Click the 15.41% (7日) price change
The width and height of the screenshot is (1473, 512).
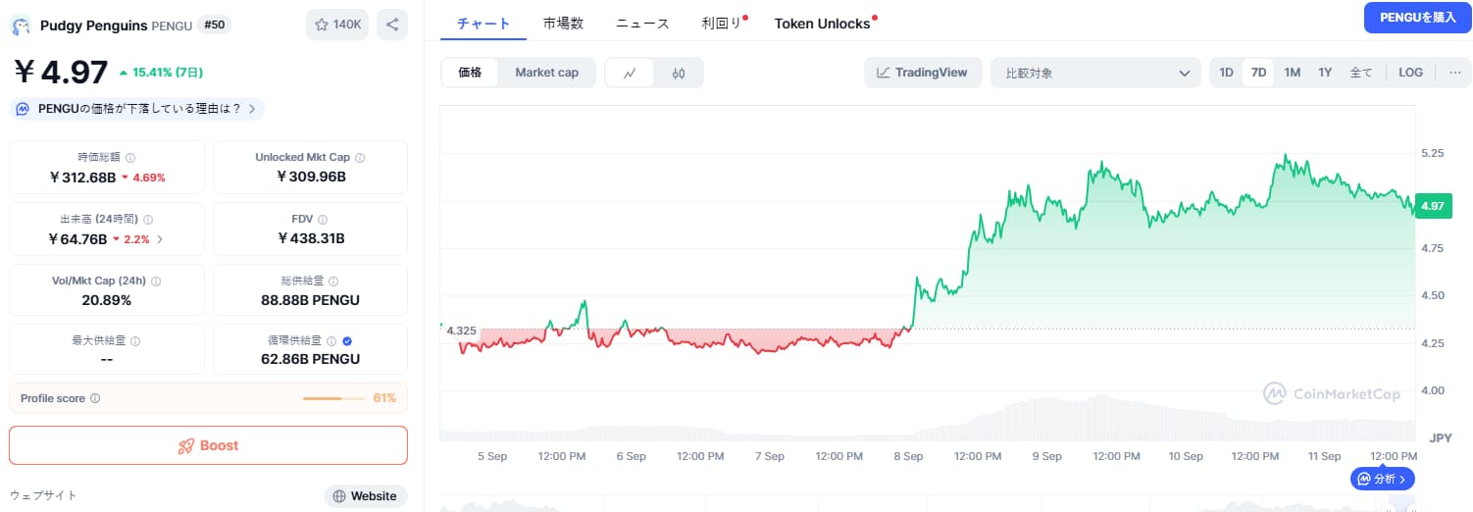point(161,72)
